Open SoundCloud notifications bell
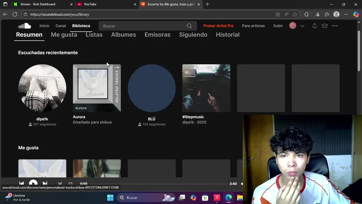 click(x=315, y=26)
